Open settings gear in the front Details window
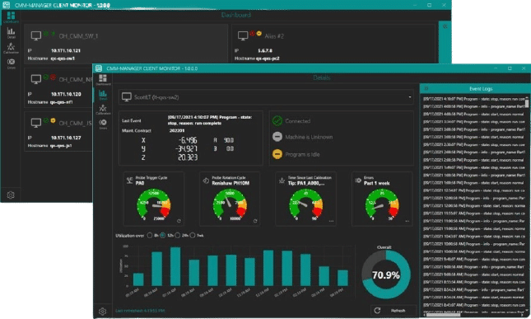 click(x=103, y=312)
